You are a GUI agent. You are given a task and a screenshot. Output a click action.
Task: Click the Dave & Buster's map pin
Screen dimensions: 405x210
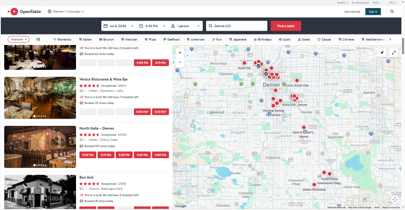point(304,128)
